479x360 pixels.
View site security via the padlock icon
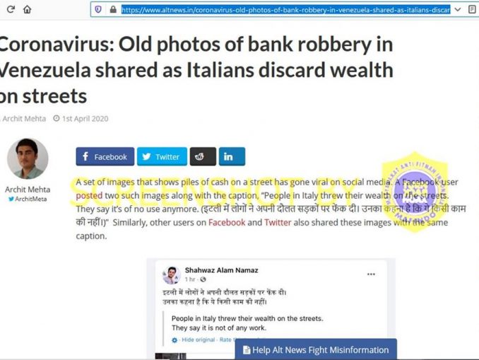(113, 9)
